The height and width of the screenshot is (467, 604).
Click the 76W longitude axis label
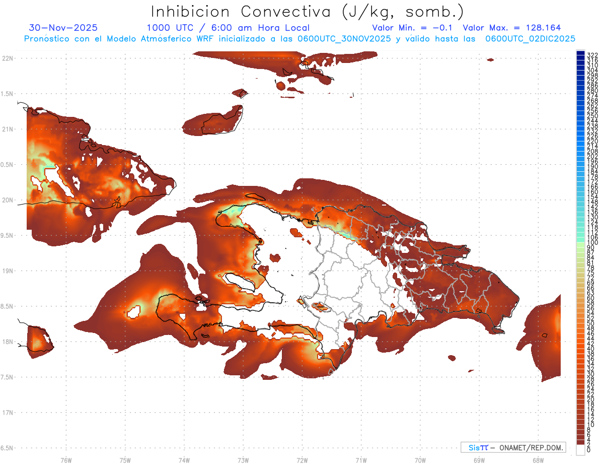[66, 460]
